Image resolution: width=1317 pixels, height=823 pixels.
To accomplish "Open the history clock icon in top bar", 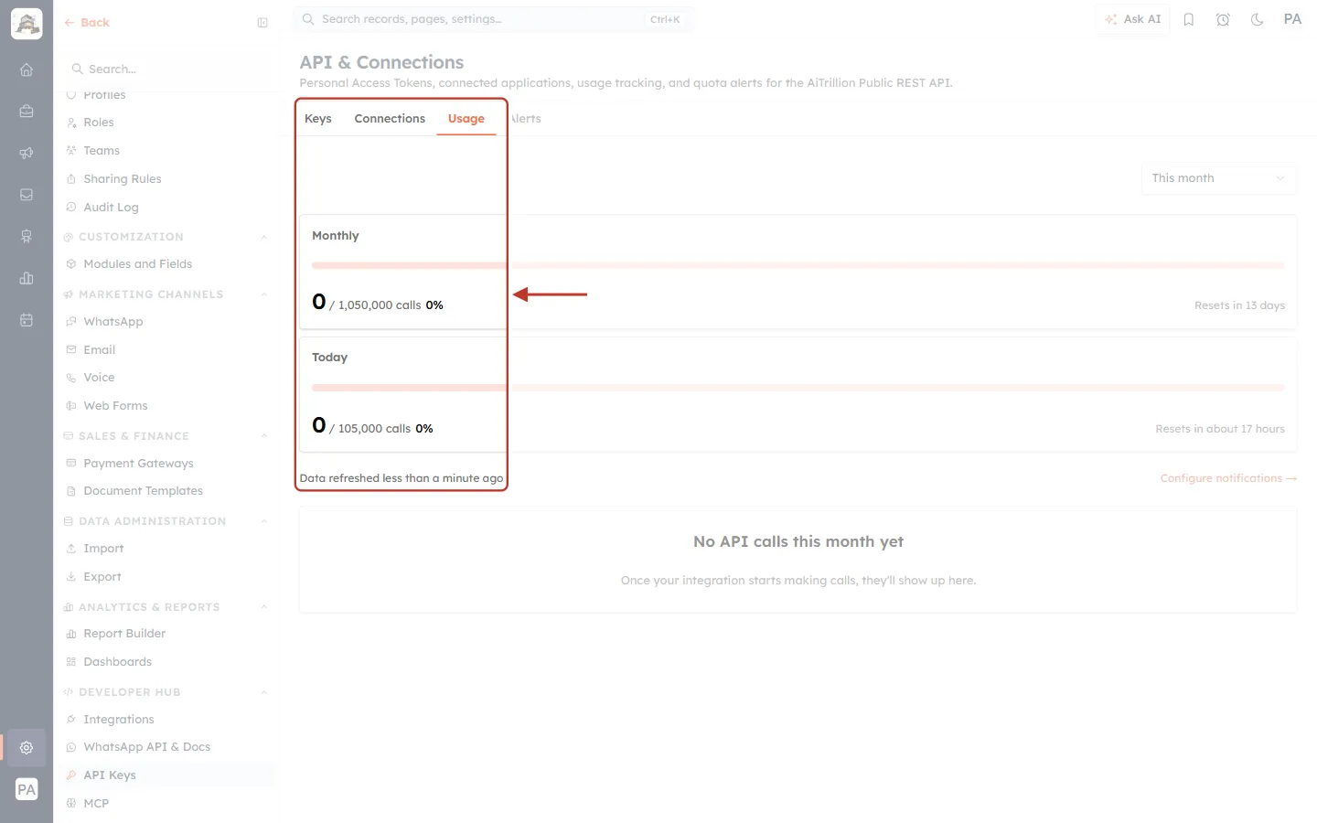I will 1223,19.
